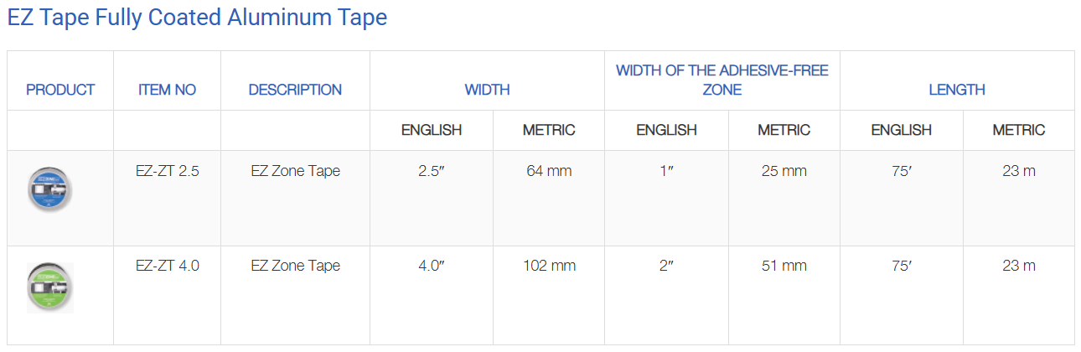
Task: Select the 2.5″ English width cell
Action: click(432, 171)
